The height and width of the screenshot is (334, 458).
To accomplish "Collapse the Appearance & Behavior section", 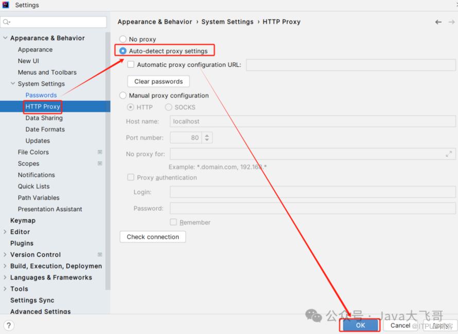I will (5, 38).
